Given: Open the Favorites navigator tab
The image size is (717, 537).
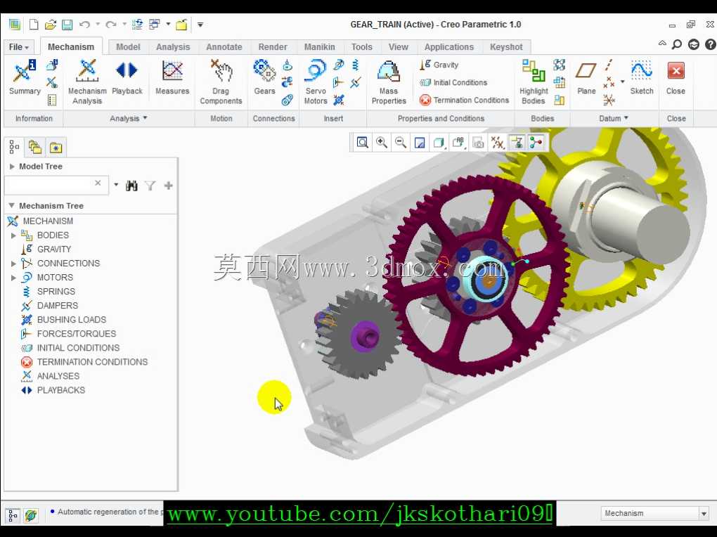Looking at the screenshot, I should coord(56,148).
